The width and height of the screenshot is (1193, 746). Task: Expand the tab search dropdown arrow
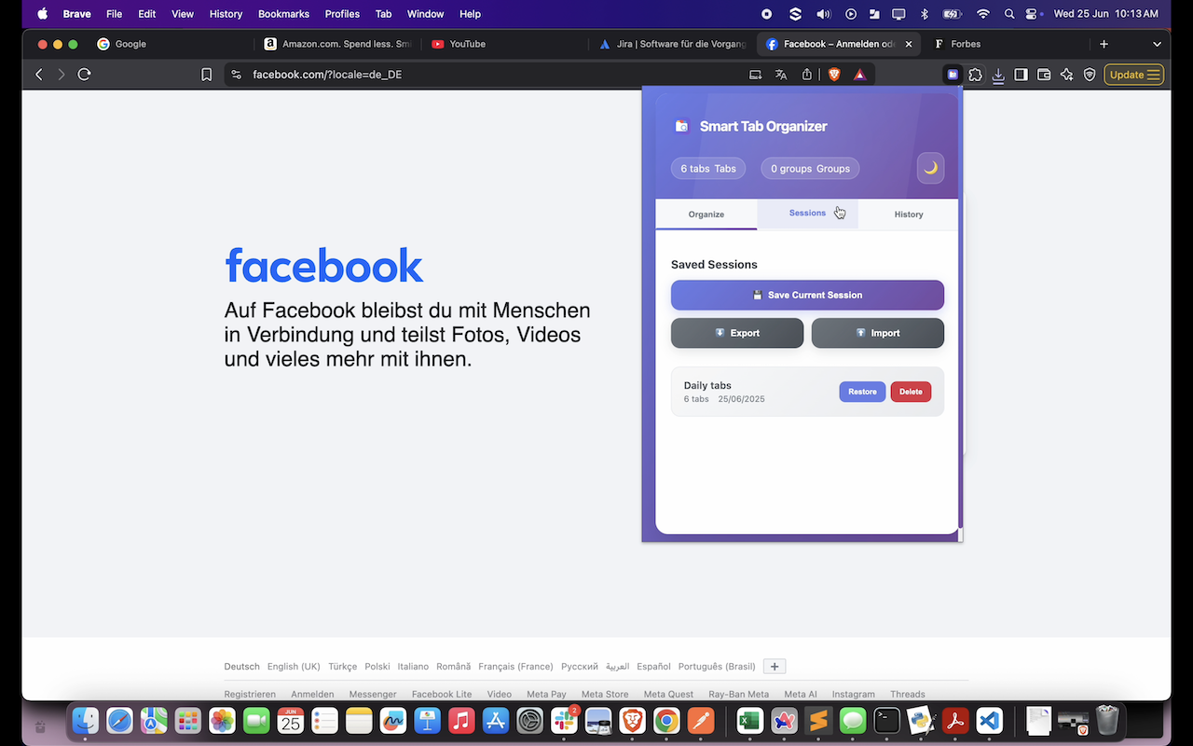(x=1157, y=44)
